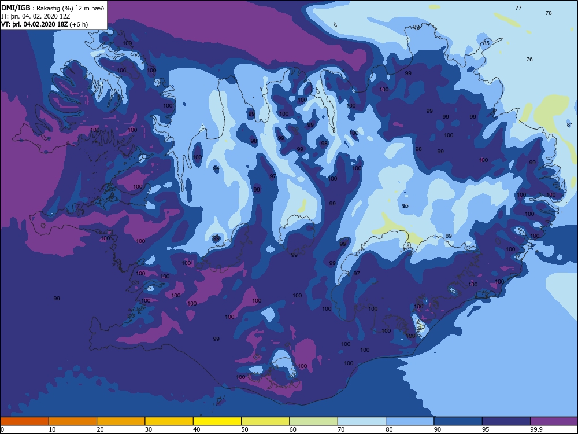
Task: Select the light blue 80–90 legend swatch
Action: (410, 421)
